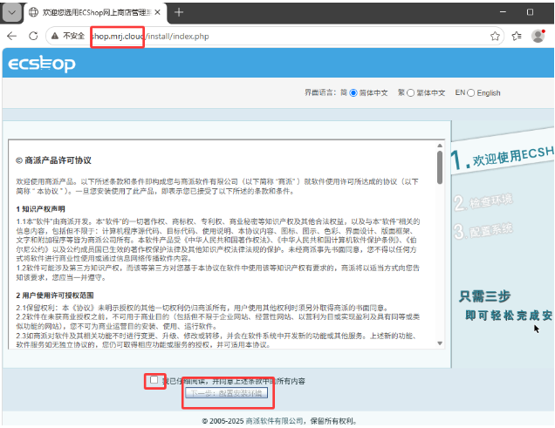
Task: Select 简体中文 language radio button
Action: (353, 93)
